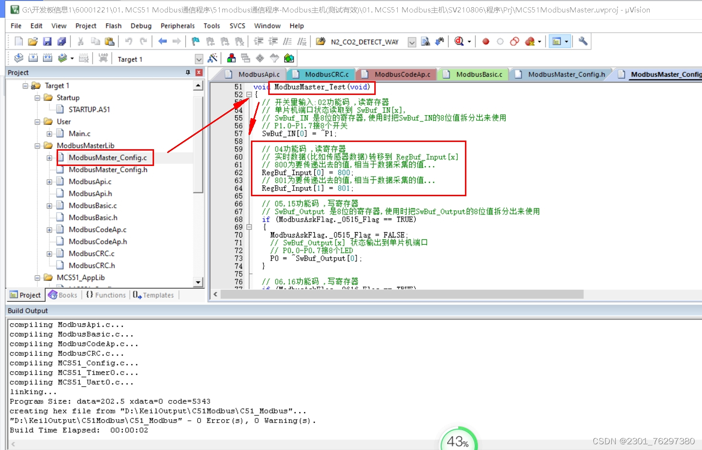Click the Start/Stop Debug Session icon
702x450 pixels.
tap(460, 41)
